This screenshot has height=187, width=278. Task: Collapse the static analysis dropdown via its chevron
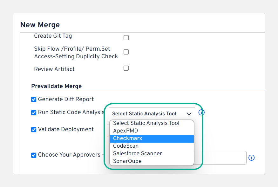point(189,114)
